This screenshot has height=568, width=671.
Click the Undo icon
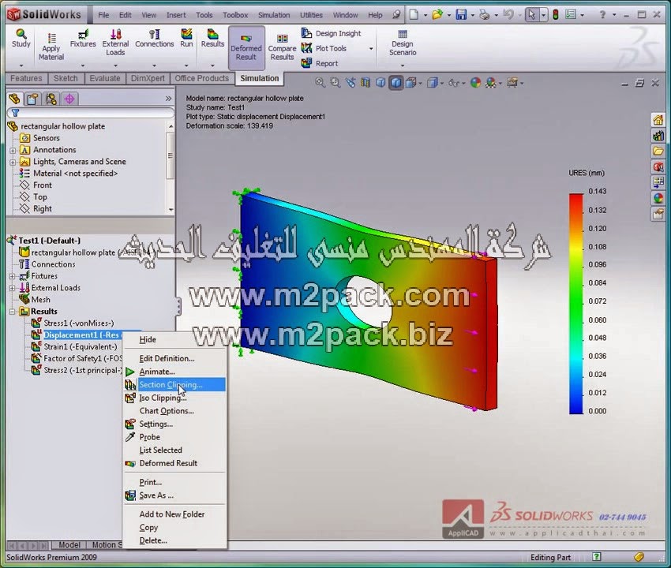[508, 15]
